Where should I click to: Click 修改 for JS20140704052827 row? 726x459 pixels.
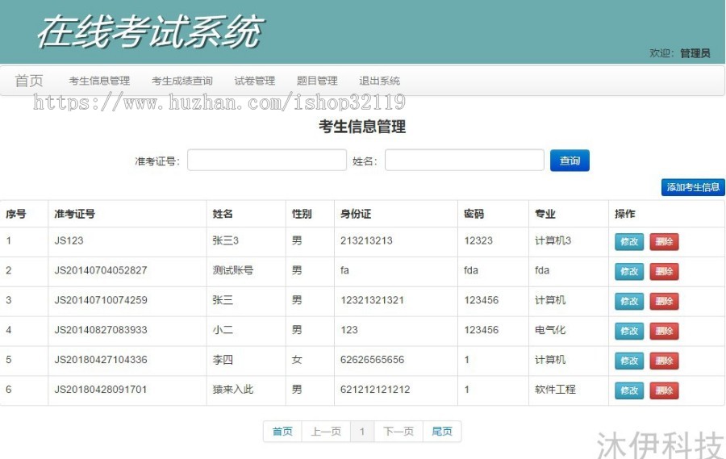point(629,271)
